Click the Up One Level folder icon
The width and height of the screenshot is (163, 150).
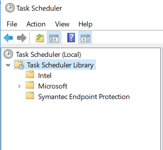(x=40, y=38)
